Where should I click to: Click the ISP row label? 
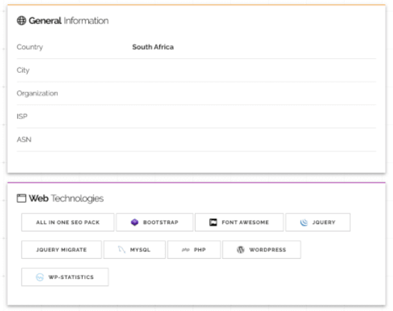pos(22,117)
